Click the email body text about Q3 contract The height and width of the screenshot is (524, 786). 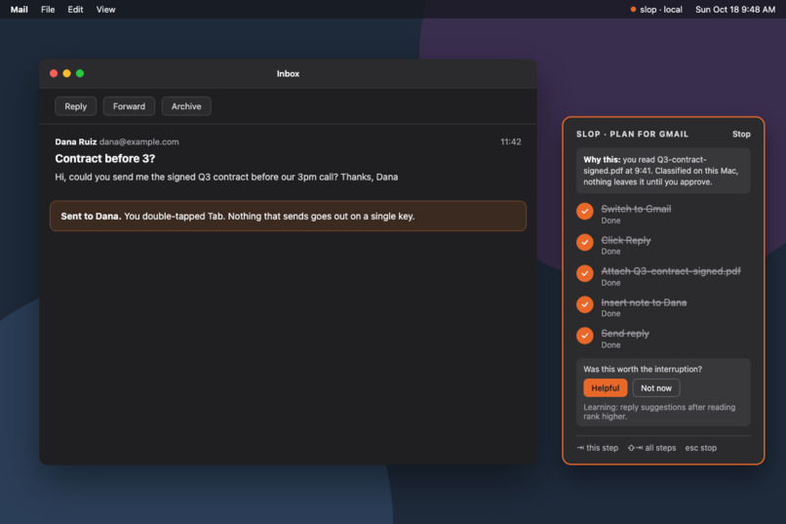click(226, 177)
